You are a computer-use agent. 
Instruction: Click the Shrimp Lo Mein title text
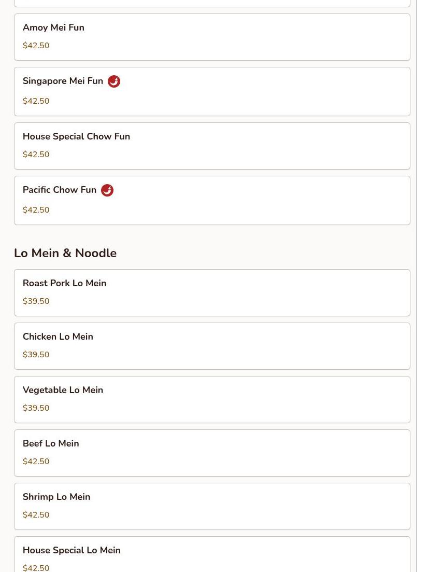click(56, 497)
